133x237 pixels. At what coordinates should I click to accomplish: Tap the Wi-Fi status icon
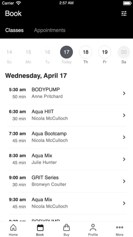click(x=19, y=3)
